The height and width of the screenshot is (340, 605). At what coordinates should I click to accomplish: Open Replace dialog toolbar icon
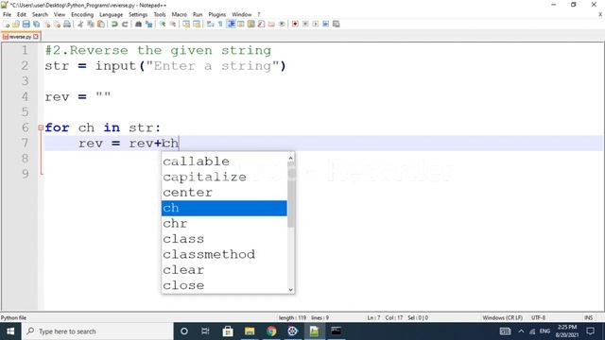click(148, 24)
